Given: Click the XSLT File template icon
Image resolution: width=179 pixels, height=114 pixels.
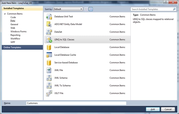Looking at the screenshot, I should tap(49, 93).
